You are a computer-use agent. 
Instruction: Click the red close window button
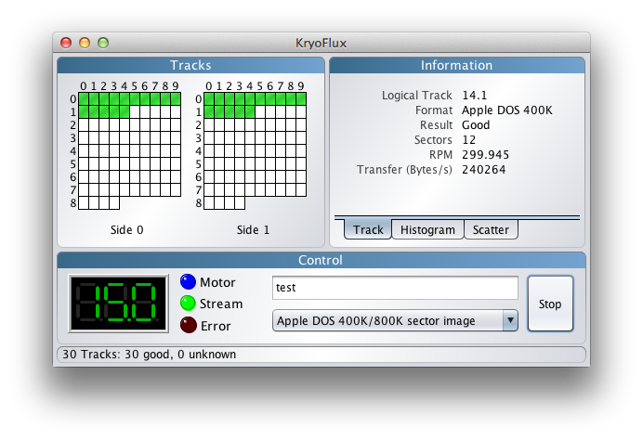pyautogui.click(x=66, y=43)
